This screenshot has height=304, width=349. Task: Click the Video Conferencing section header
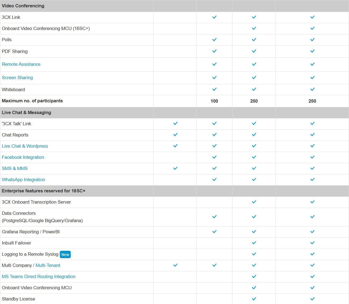click(23, 6)
